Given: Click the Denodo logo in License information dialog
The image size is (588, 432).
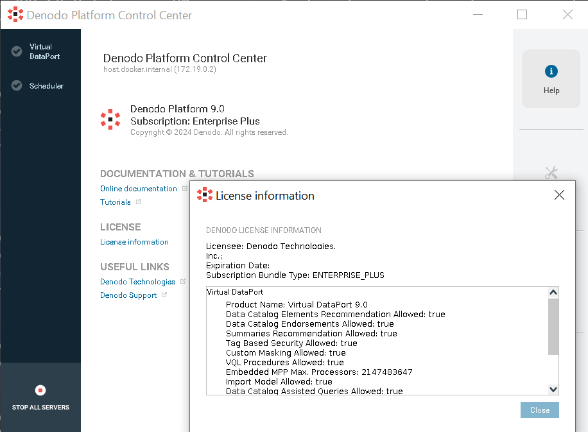Looking at the screenshot, I should 205,194.
